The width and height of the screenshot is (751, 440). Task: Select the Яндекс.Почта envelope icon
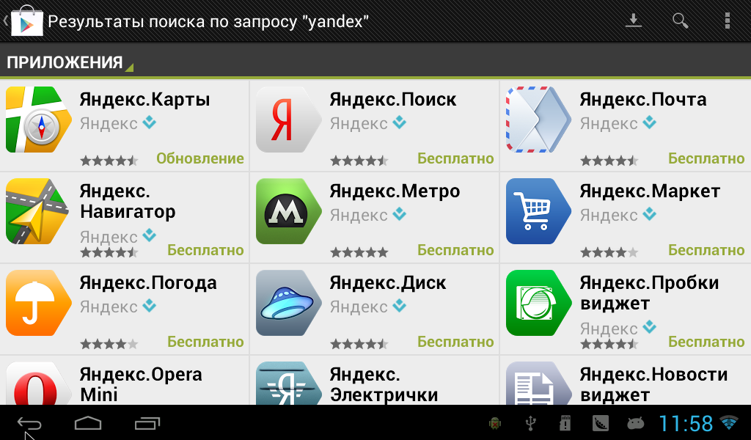pyautogui.click(x=539, y=120)
